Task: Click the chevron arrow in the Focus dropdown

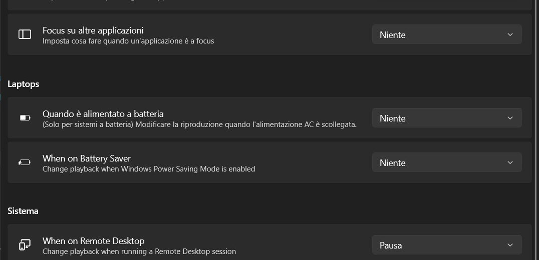Action: point(510,34)
